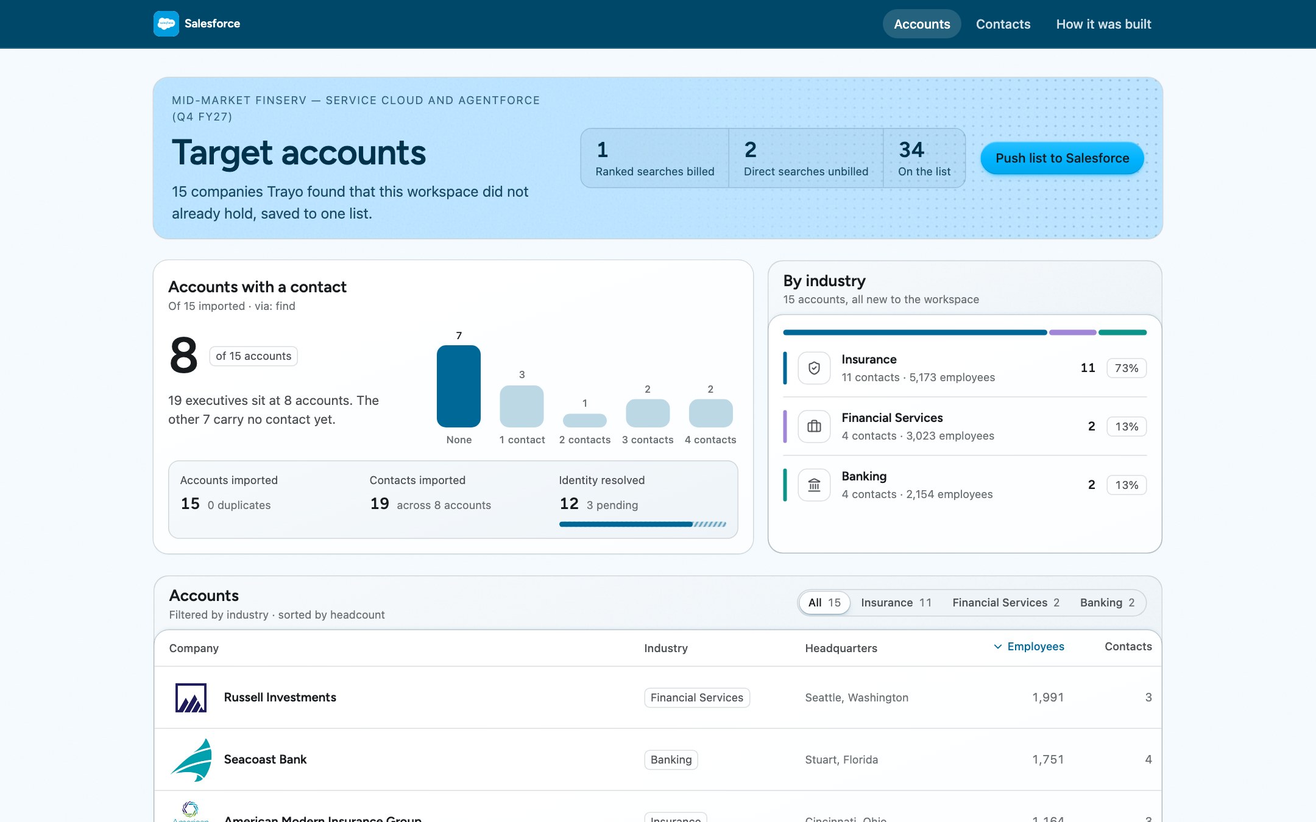
Task: Sort table by Contacts column header
Action: (x=1128, y=647)
